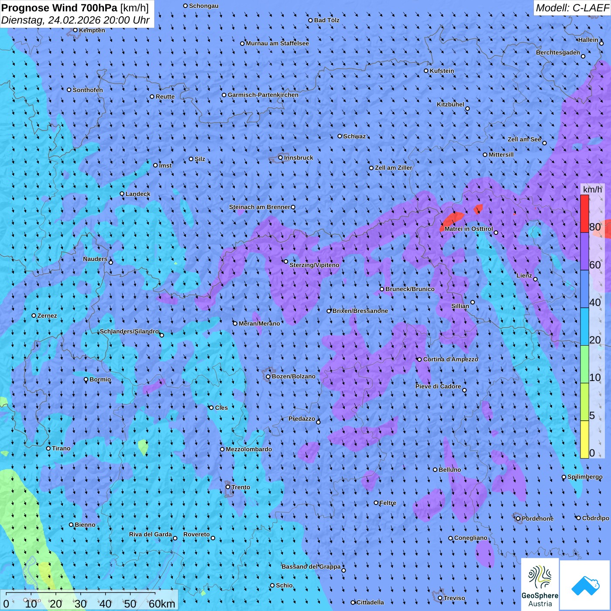Click the green 10 km/h legend swatch

pyautogui.click(x=584, y=364)
